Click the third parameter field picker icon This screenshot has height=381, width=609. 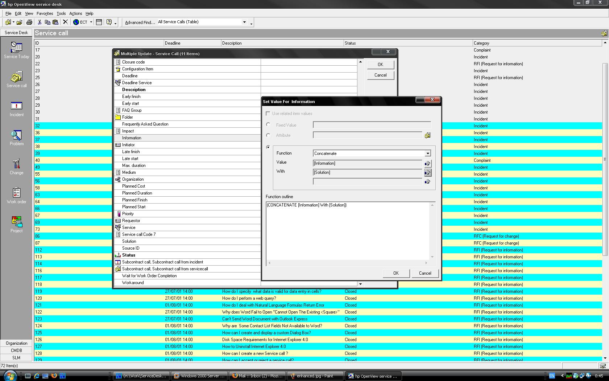coord(428,181)
